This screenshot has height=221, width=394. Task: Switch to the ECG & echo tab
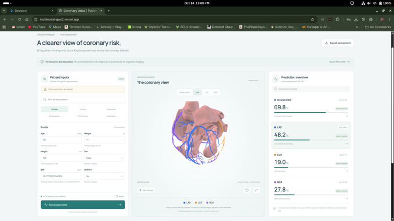[x=83, y=116]
